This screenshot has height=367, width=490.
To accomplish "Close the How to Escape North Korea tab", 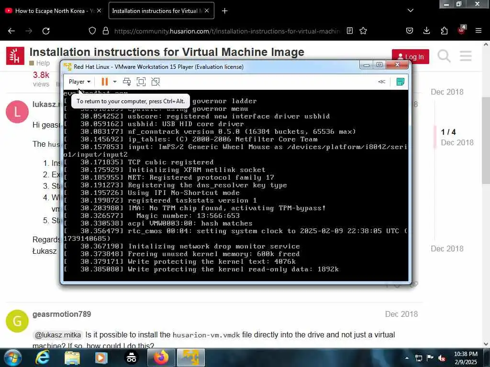I will click(x=99, y=11).
